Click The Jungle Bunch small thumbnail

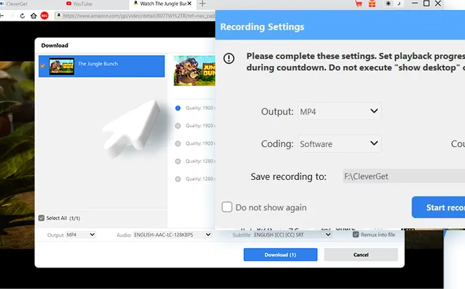tap(62, 66)
